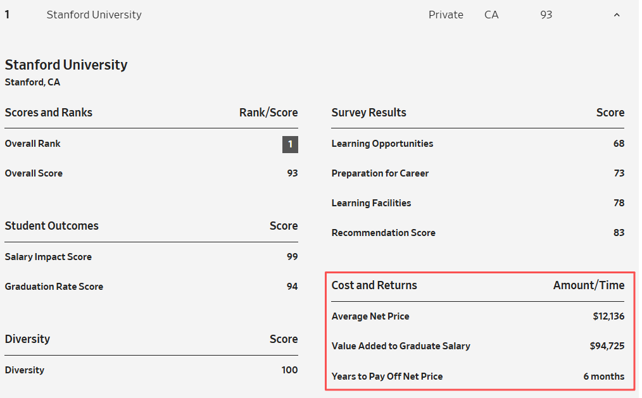
Task: Click the Overall Score label
Action: coord(34,173)
